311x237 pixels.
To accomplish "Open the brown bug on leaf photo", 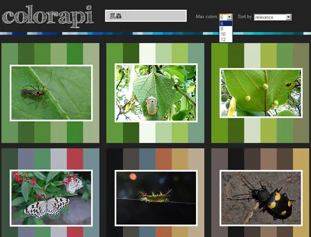I will (x=51, y=93).
